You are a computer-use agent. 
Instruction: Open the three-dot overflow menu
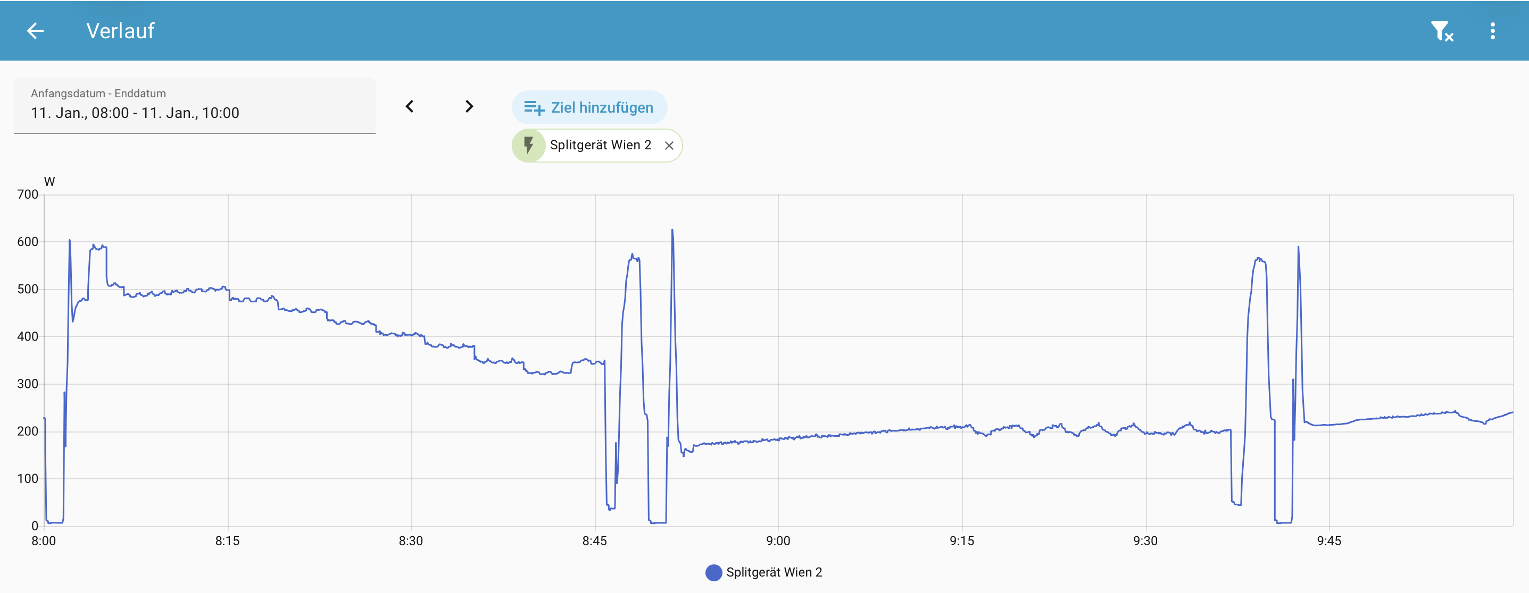[x=1492, y=31]
